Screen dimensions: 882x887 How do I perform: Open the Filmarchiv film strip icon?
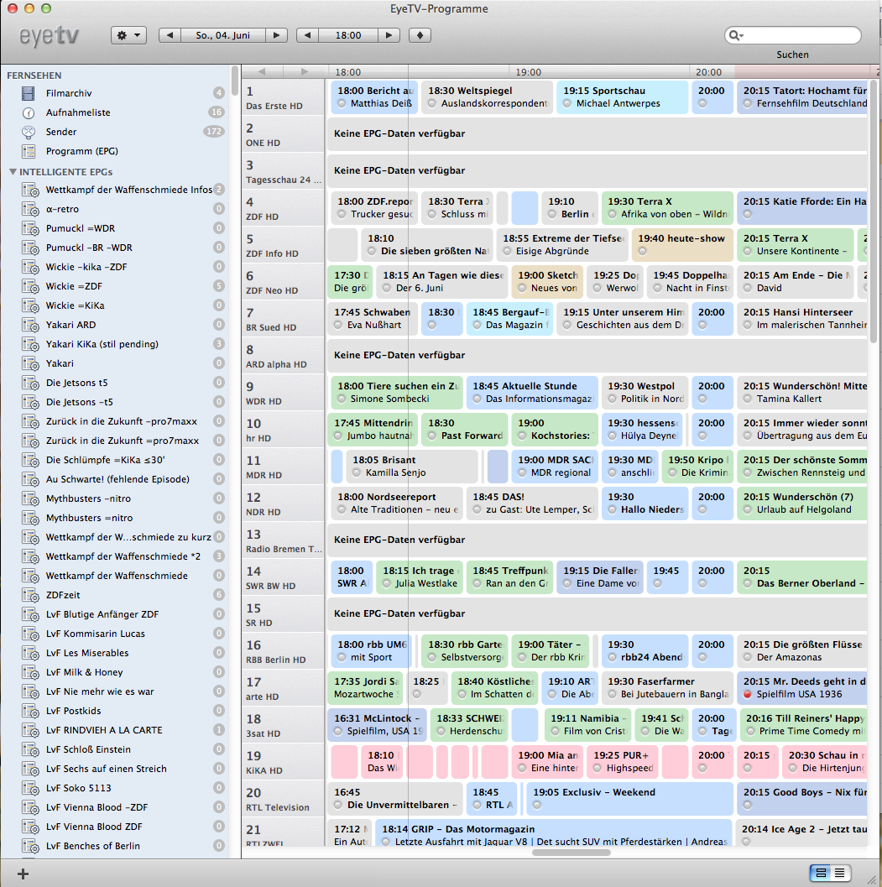click(x=29, y=93)
